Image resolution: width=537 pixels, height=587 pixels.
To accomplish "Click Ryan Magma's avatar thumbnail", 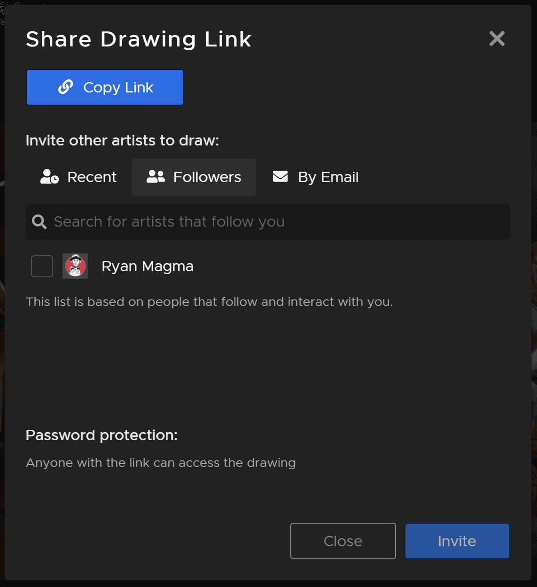I will 75,266.
